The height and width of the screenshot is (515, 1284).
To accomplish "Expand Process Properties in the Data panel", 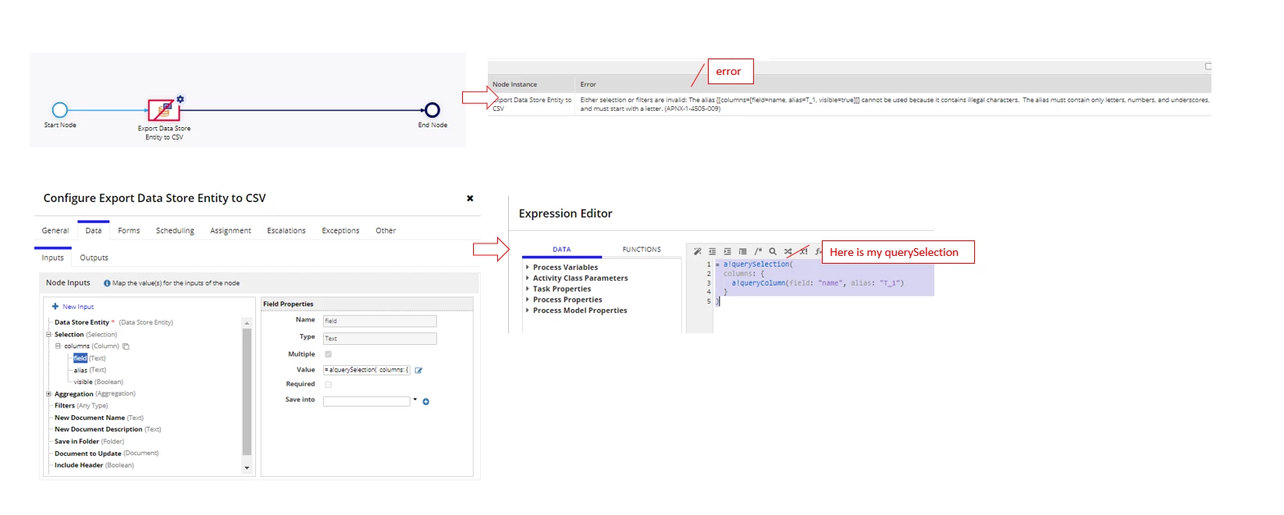I will click(528, 300).
